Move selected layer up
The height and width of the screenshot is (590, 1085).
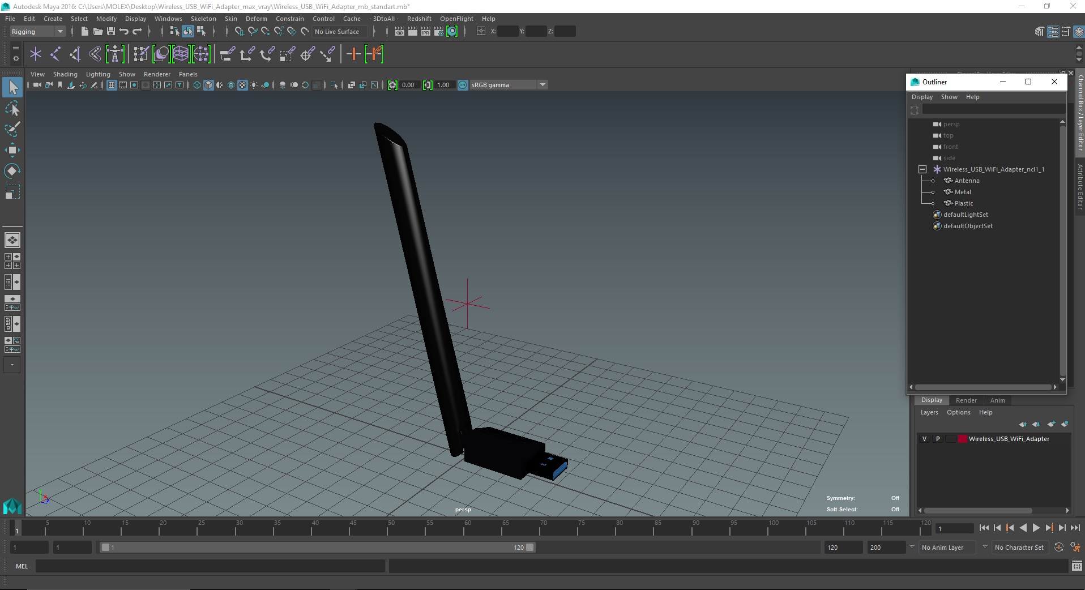(x=1023, y=424)
